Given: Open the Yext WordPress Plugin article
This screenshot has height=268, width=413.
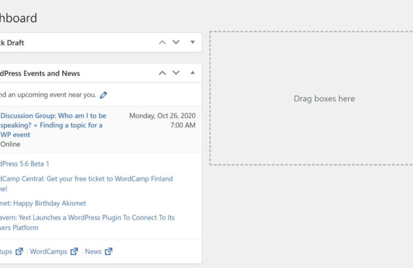Looking at the screenshot, I should pos(87,218).
